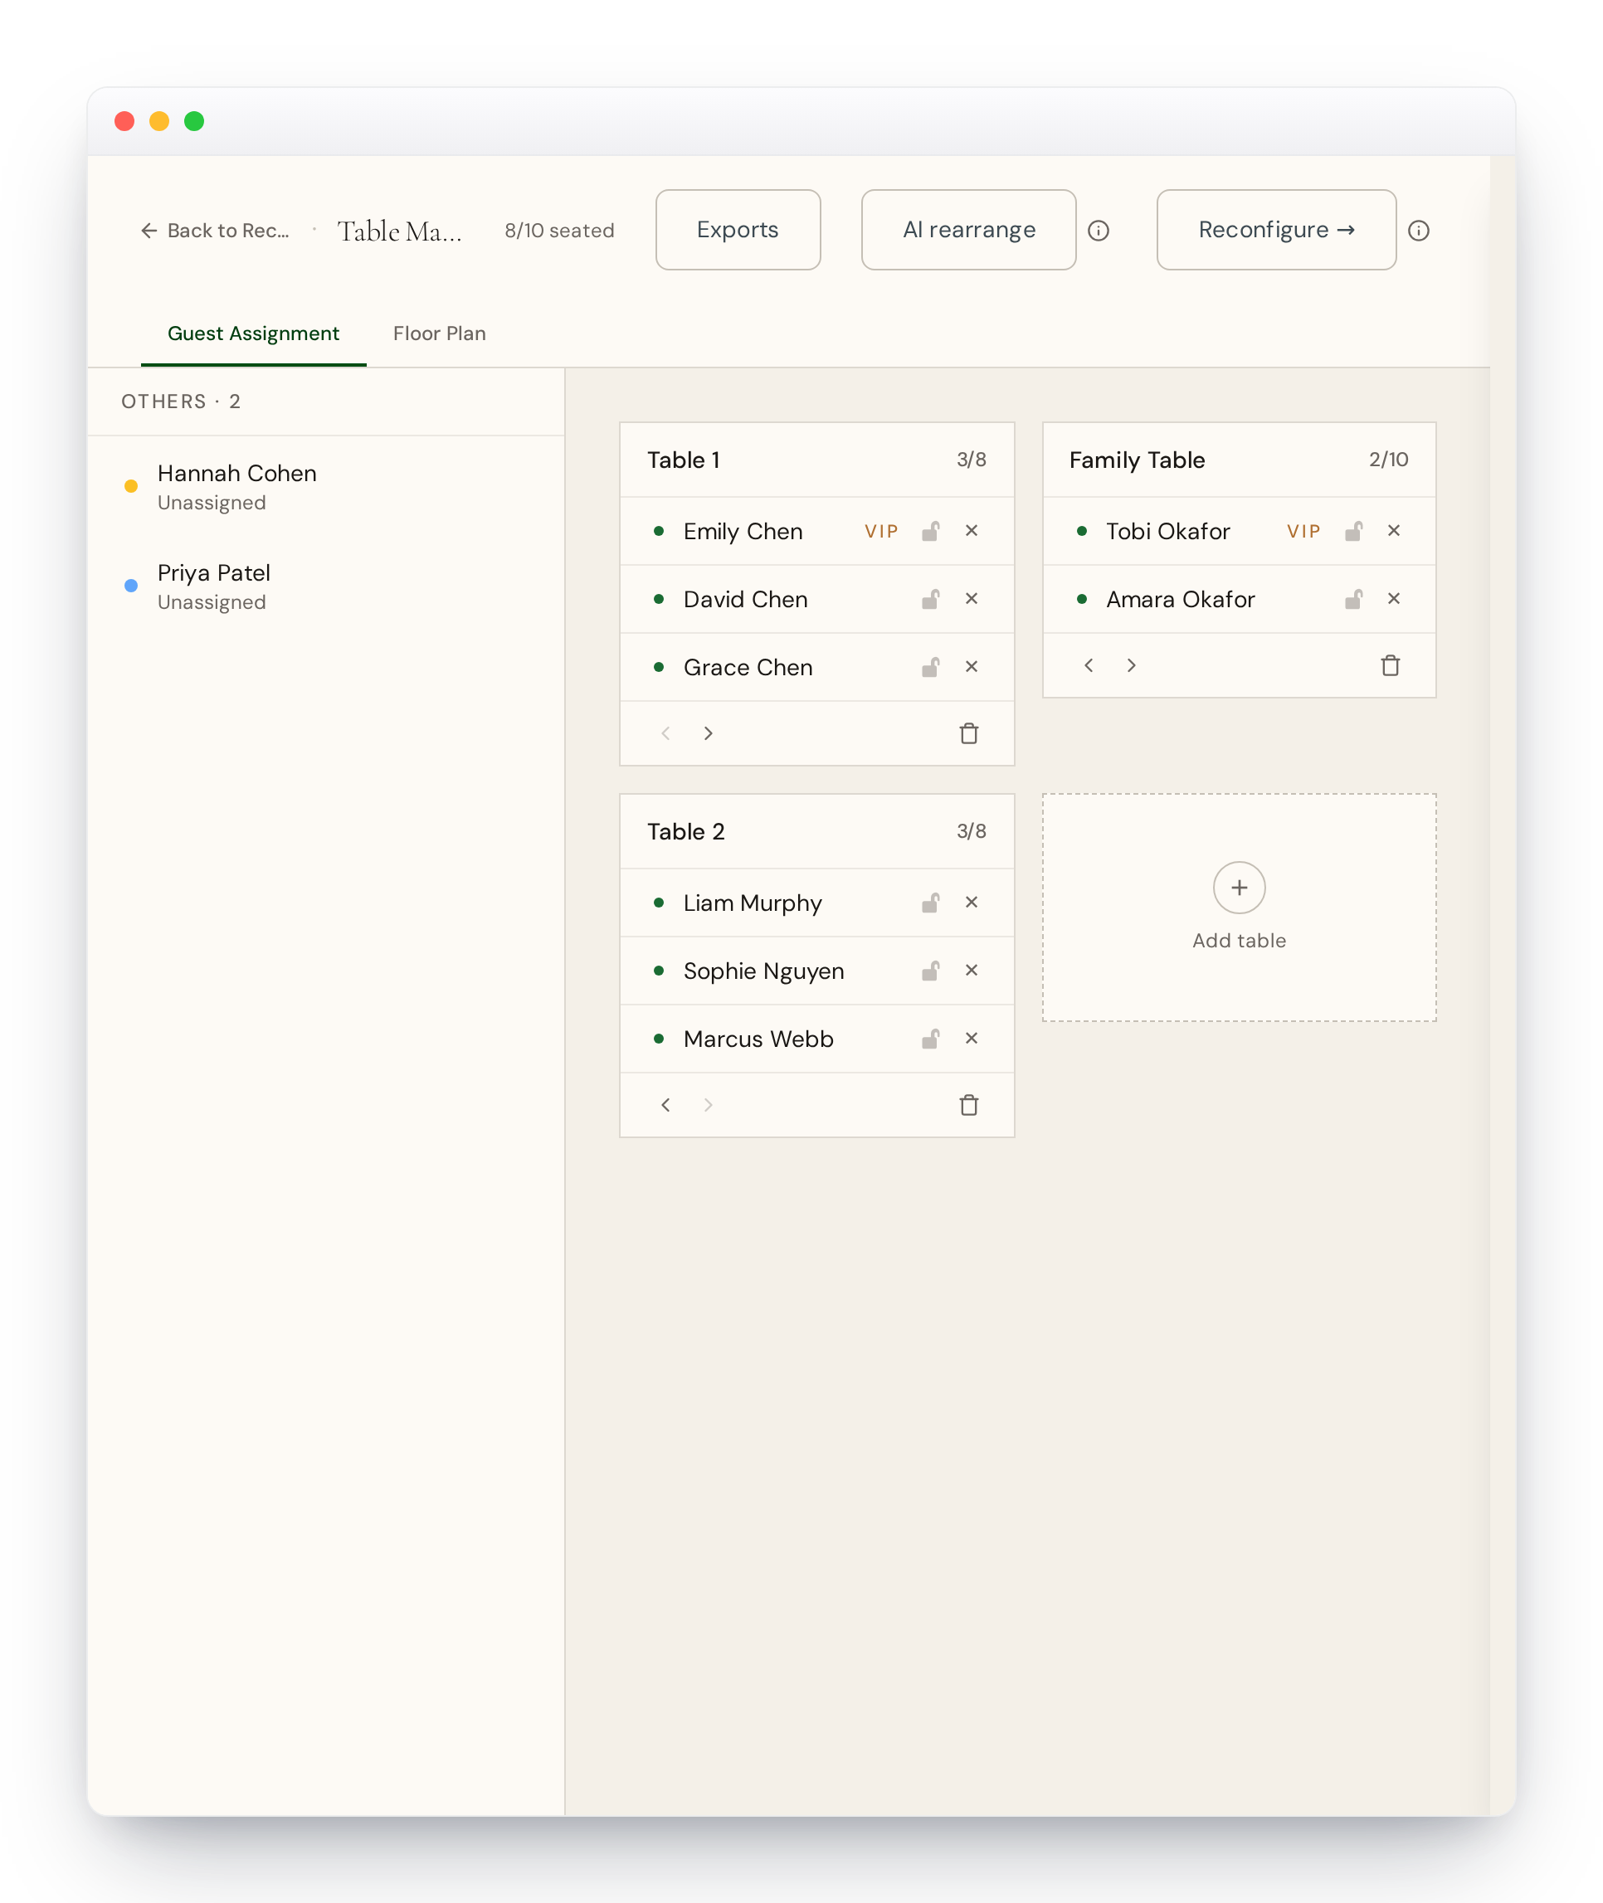Open info icon beside AI rearrange
Image resolution: width=1603 pixels, height=1903 pixels.
point(1098,231)
